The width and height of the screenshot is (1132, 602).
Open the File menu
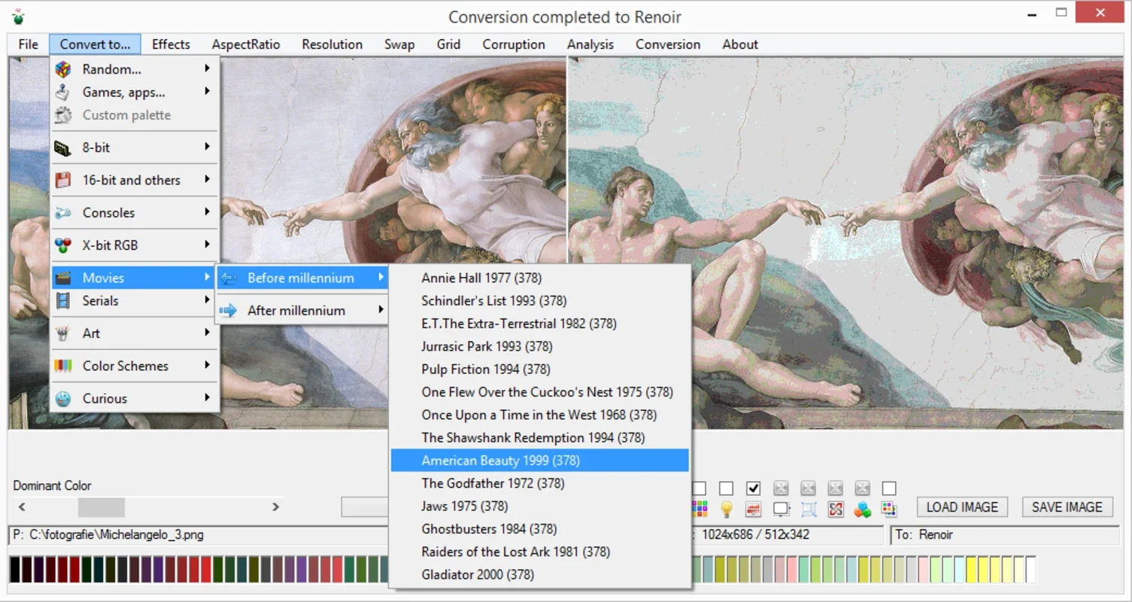coord(29,44)
